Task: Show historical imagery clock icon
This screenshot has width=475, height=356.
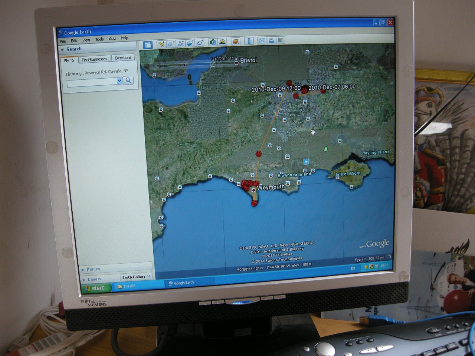Action: pos(213,42)
